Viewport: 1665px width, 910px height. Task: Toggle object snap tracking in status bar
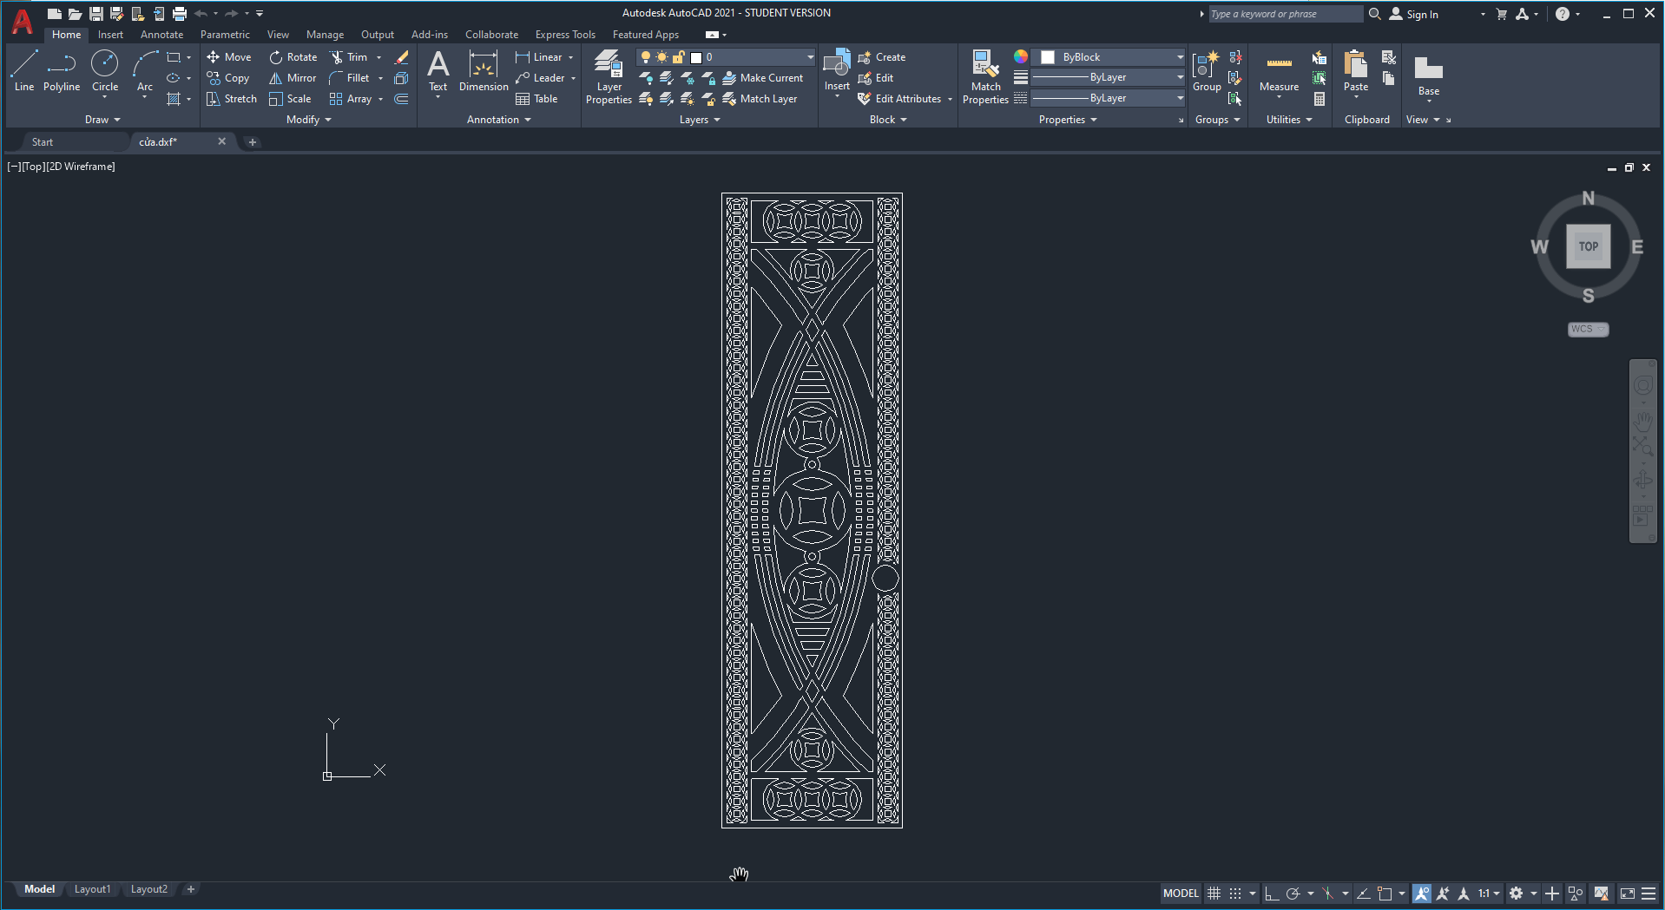click(x=1364, y=894)
